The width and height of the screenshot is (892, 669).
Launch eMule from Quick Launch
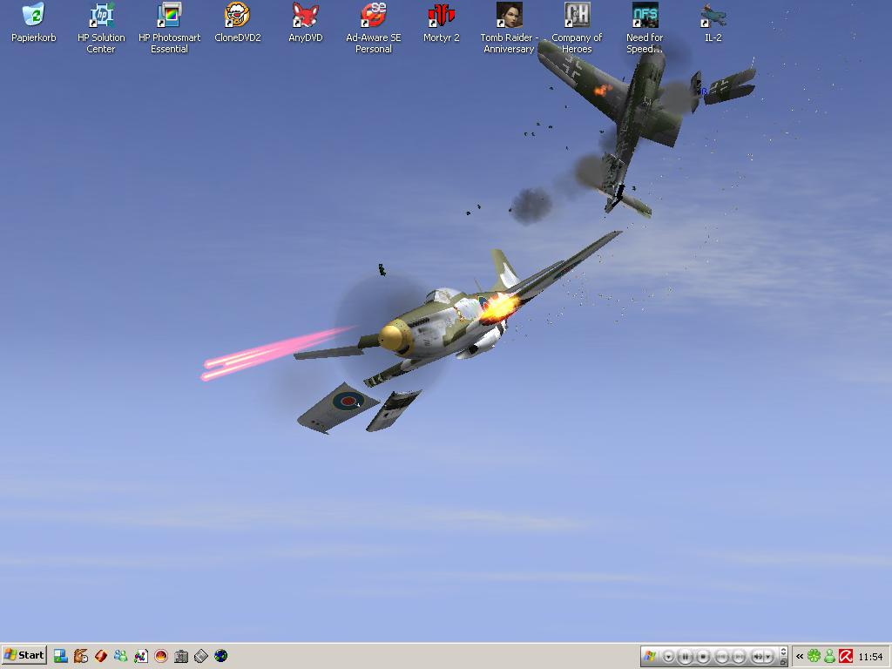[x=81, y=656]
